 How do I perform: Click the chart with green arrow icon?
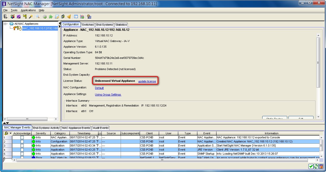[82, 17]
